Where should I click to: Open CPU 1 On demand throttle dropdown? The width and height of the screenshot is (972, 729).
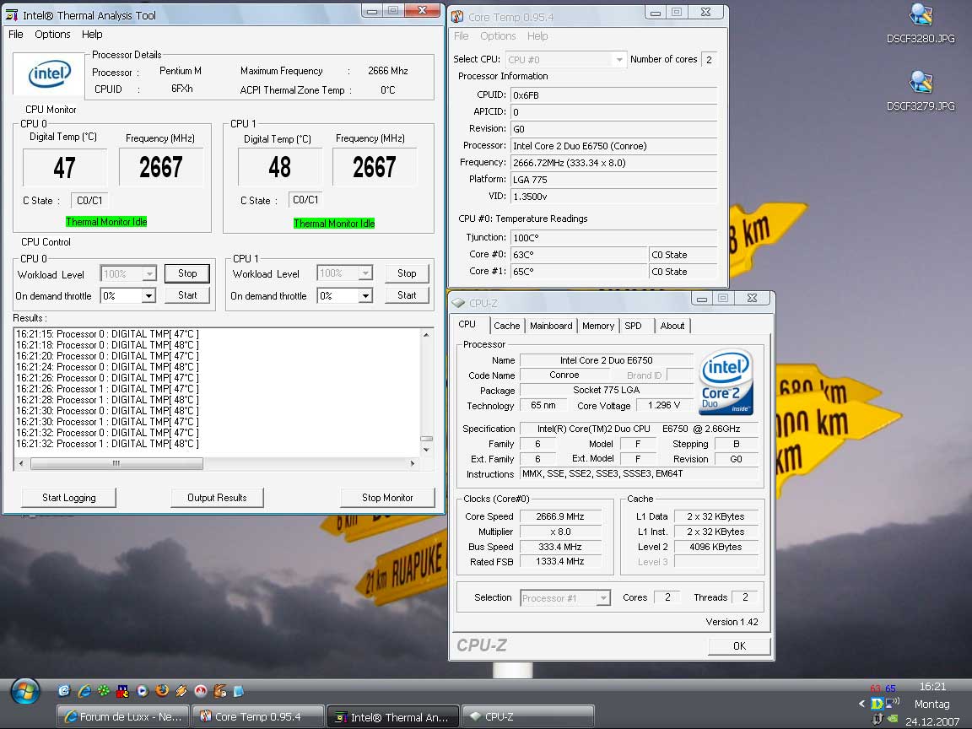coord(364,296)
